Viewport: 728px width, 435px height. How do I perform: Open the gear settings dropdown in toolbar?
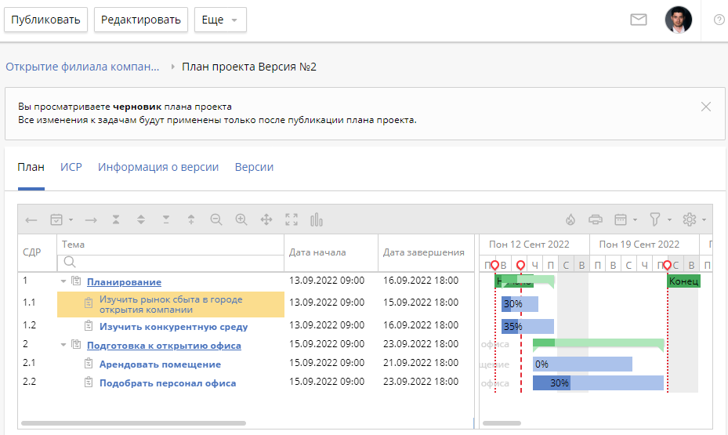(694, 219)
